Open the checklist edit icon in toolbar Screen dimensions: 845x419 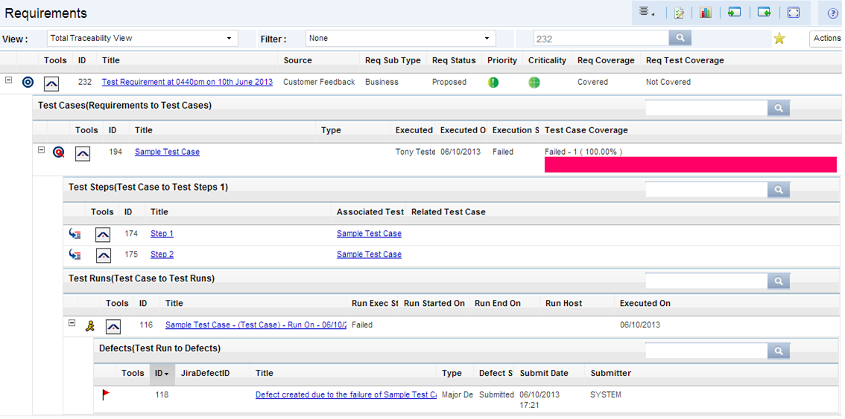(x=679, y=13)
